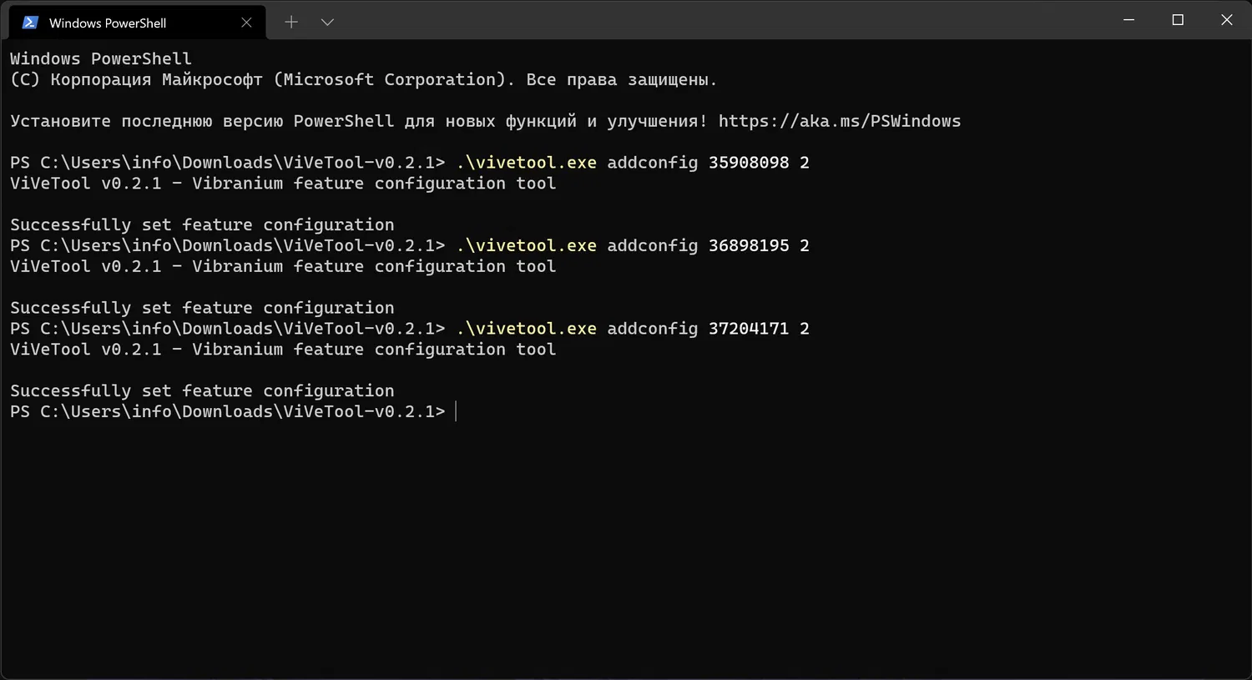Click the cursor at the last prompt
This screenshot has height=680, width=1252.
456,411
